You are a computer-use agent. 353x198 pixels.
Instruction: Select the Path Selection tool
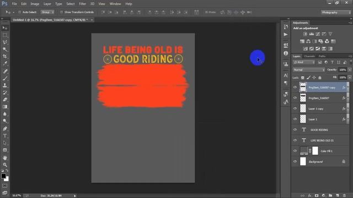pos(5,143)
